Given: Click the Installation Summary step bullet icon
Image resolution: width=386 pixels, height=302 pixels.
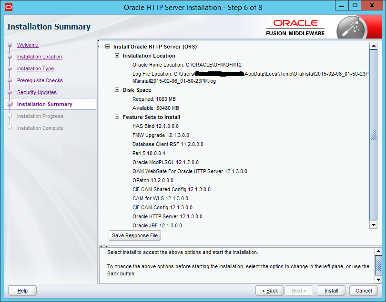Looking at the screenshot, I should (10, 104).
